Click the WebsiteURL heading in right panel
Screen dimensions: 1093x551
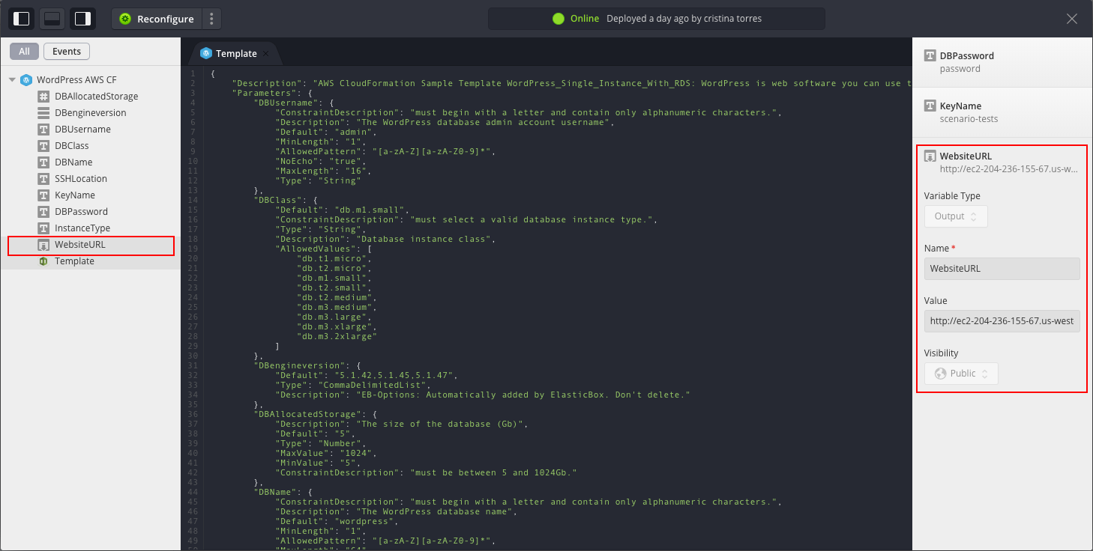click(966, 156)
